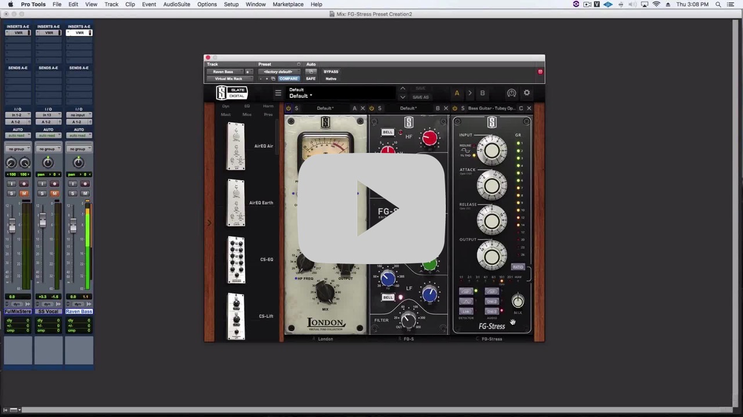Viewport: 743px width, 417px height.
Task: Open the 'no input' selector on Raven Bass
Action: click(79, 115)
